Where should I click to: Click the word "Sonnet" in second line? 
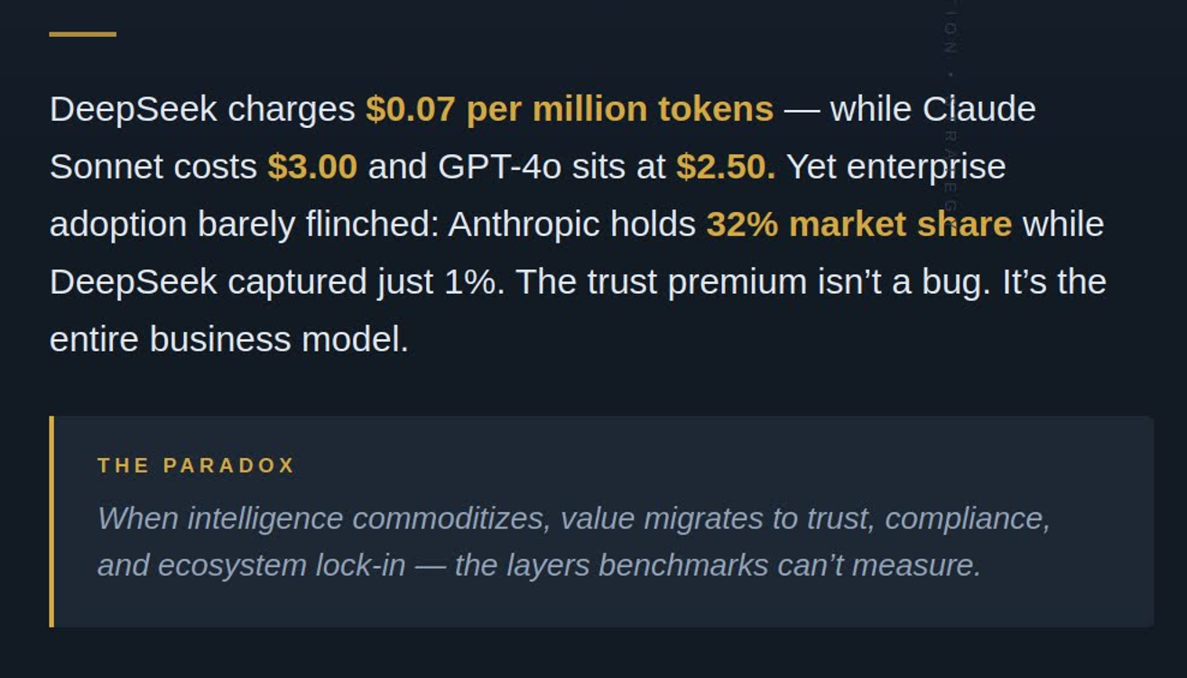click(x=97, y=167)
